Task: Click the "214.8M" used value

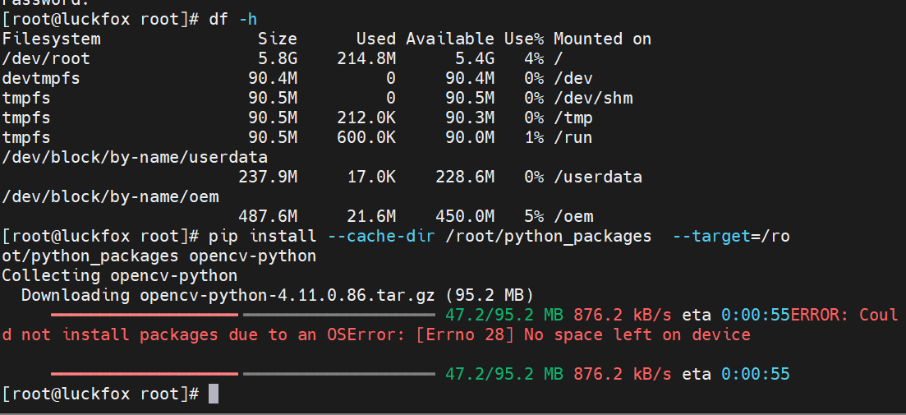Action: click(x=366, y=58)
